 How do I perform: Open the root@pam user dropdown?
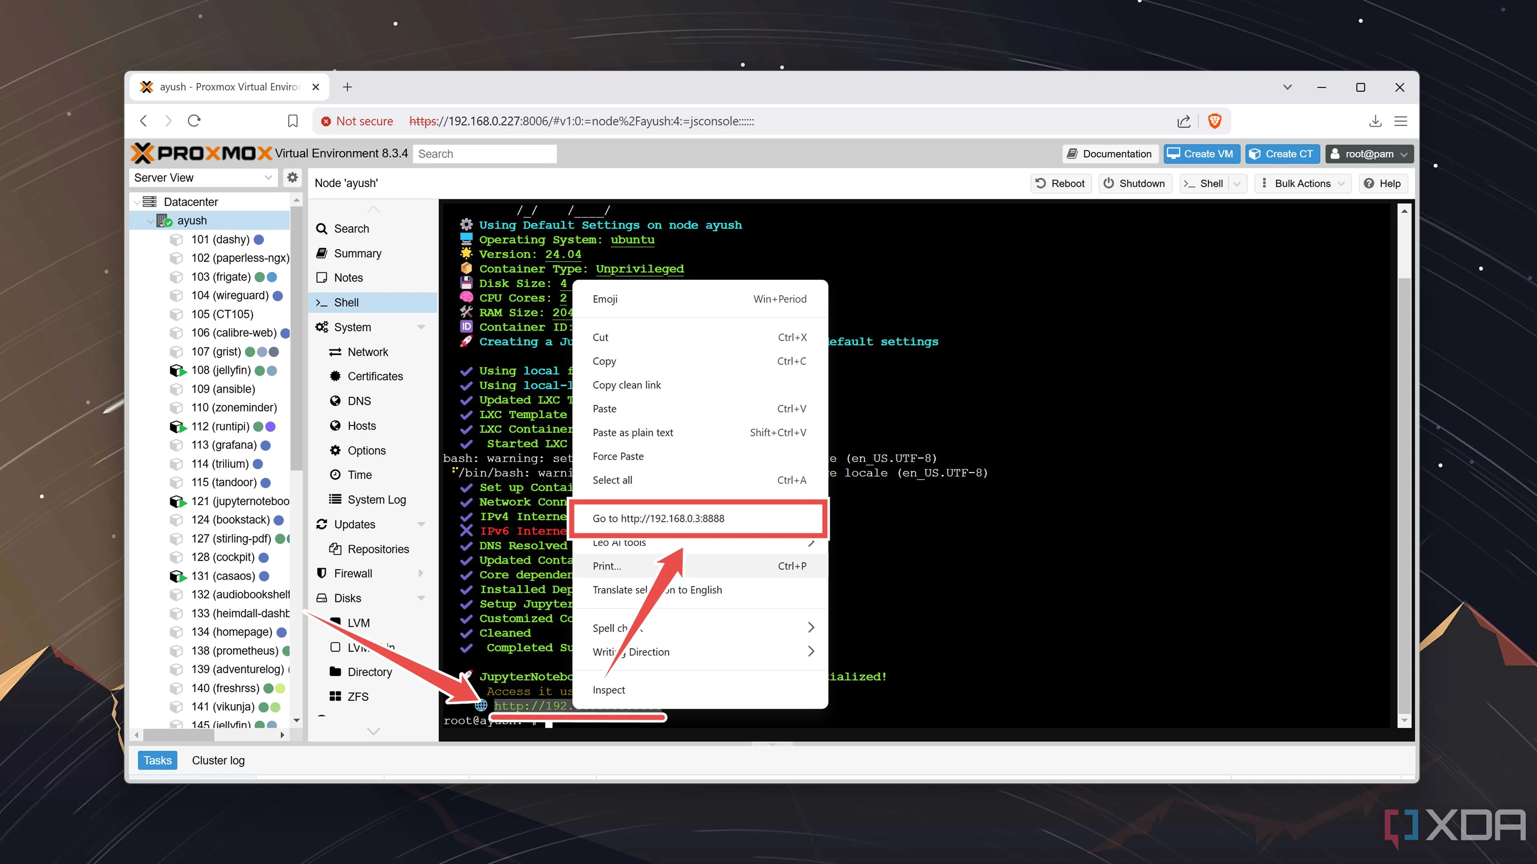point(1369,154)
